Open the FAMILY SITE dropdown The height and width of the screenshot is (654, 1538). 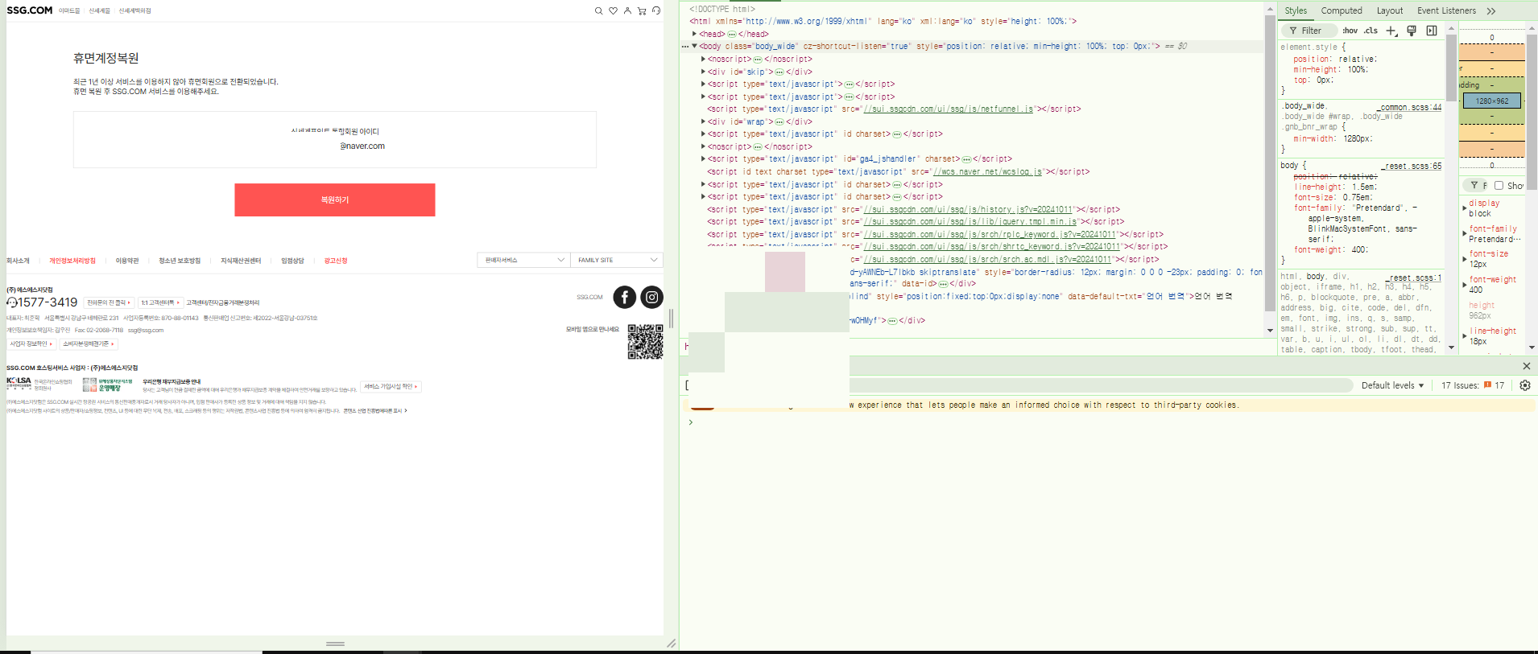point(617,260)
